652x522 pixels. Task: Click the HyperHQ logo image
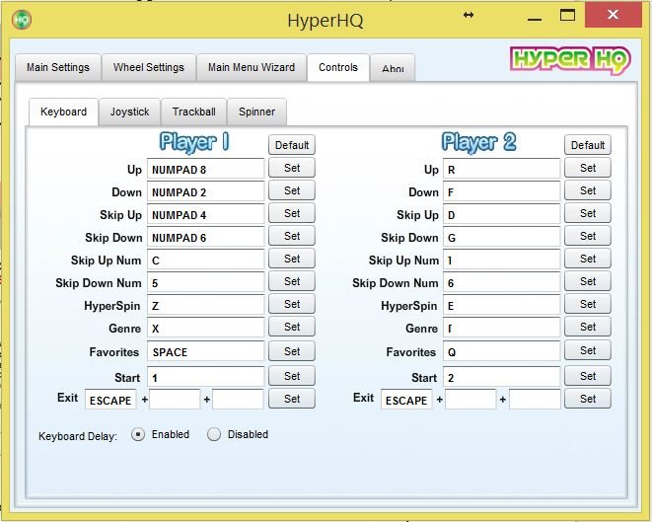tap(570, 60)
